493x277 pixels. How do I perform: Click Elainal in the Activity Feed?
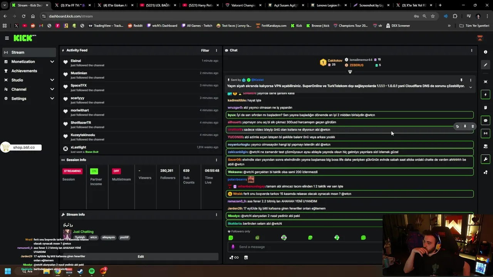click(76, 61)
